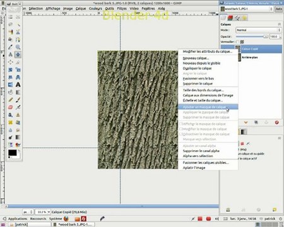Switch to the Undo history tab

[x=244, y=18]
